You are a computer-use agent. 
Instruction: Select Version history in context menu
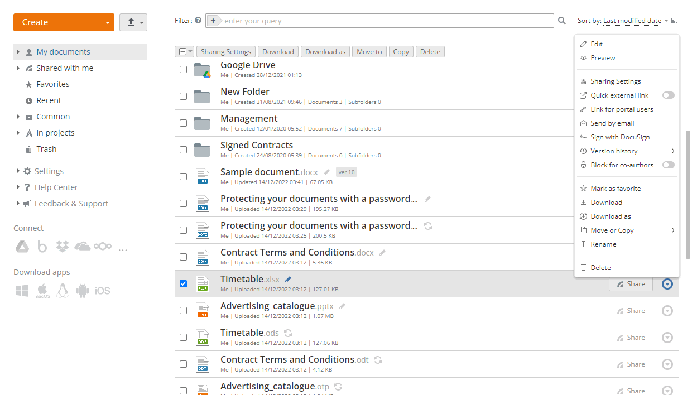tap(614, 151)
